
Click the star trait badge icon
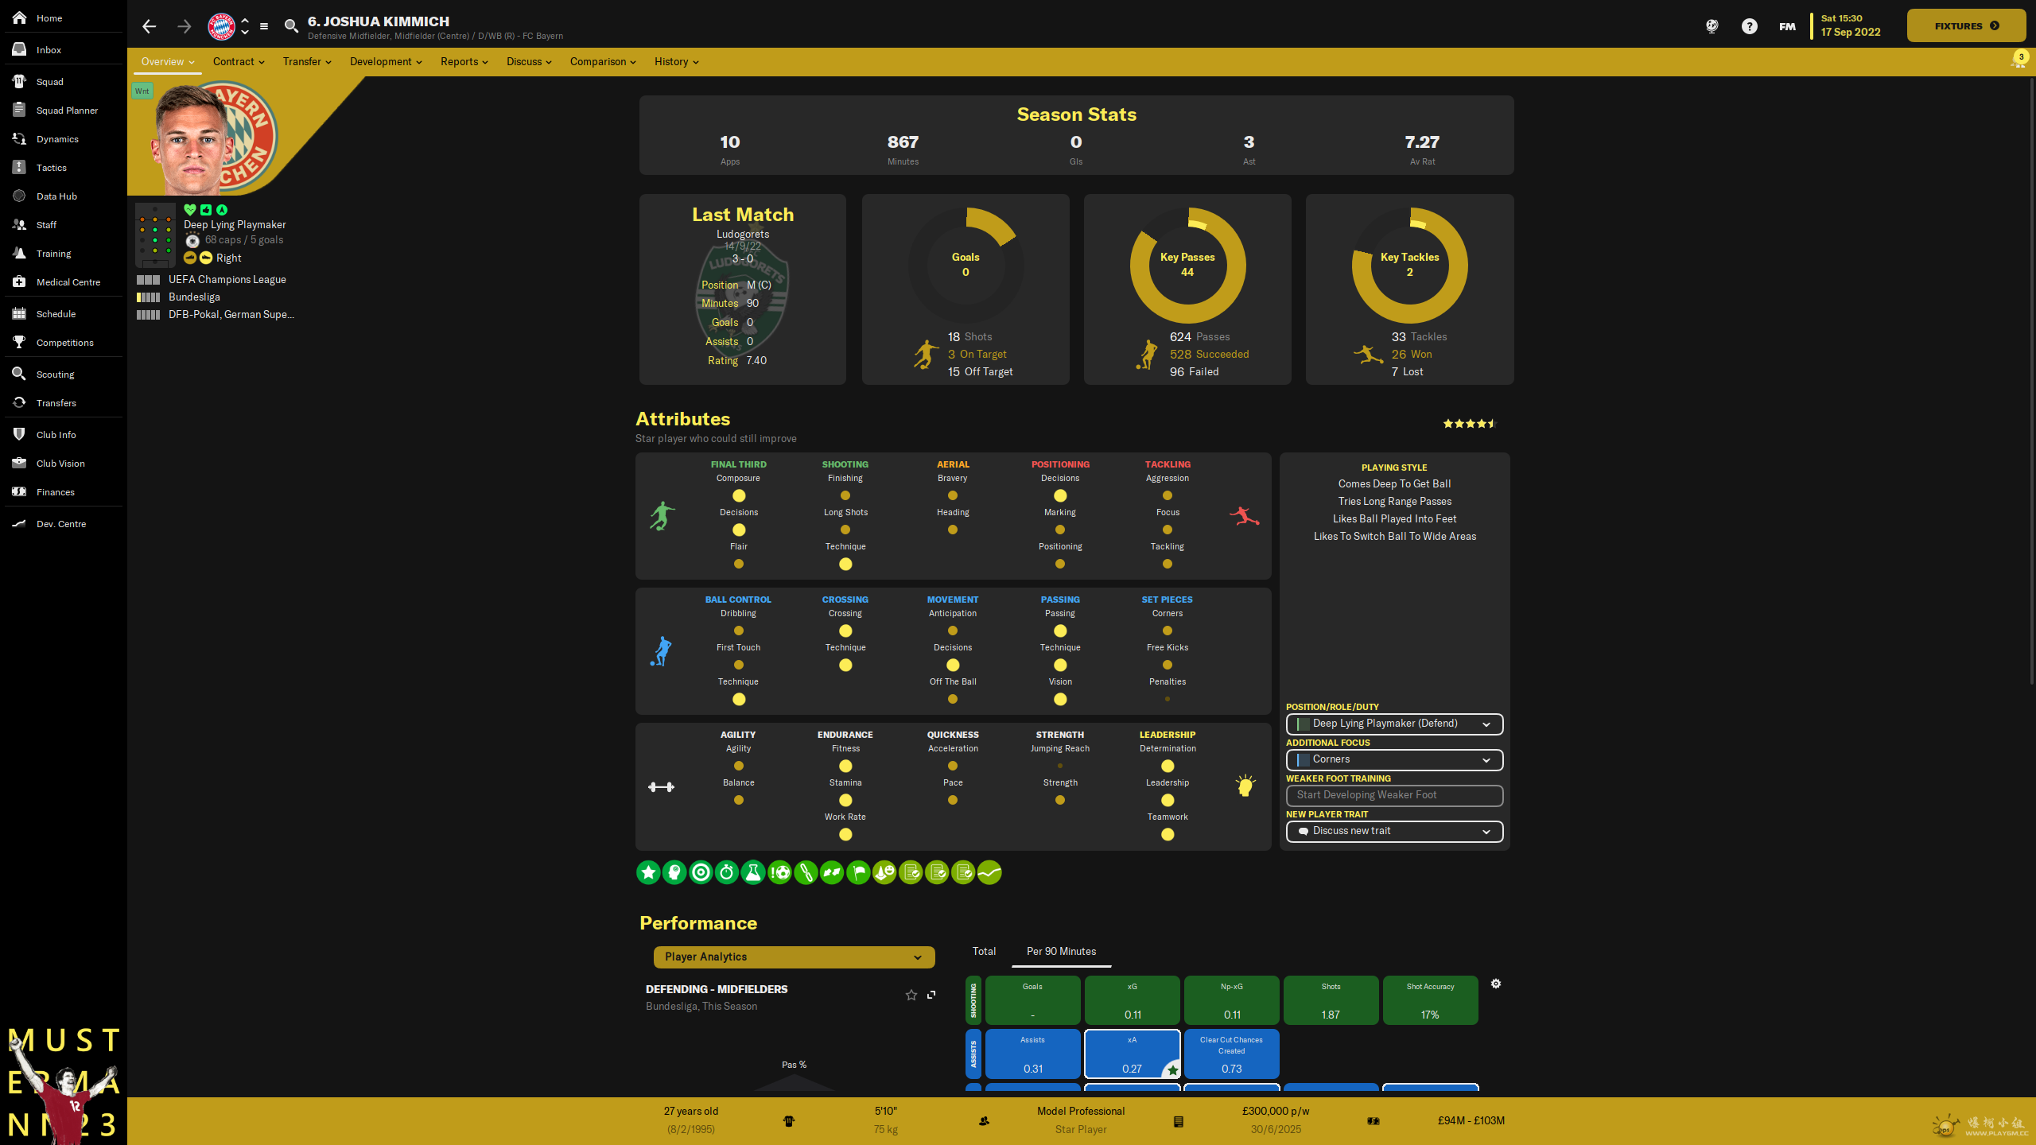click(x=648, y=872)
